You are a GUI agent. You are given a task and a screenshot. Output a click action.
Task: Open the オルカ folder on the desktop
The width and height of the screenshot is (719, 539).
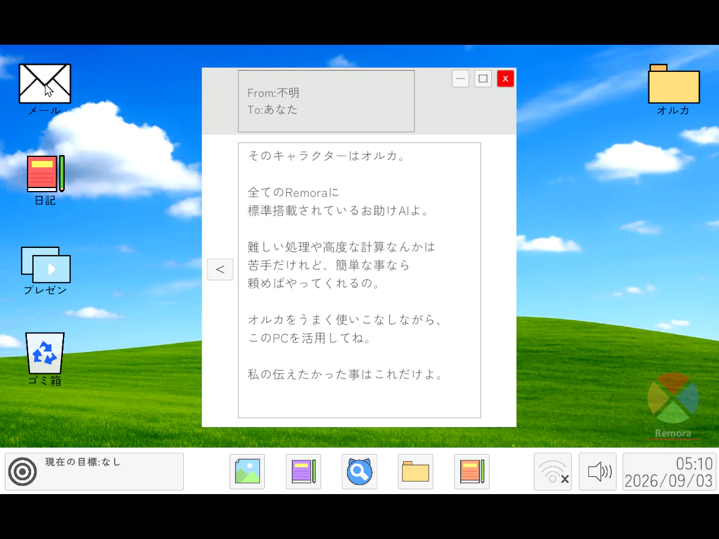coord(674,84)
